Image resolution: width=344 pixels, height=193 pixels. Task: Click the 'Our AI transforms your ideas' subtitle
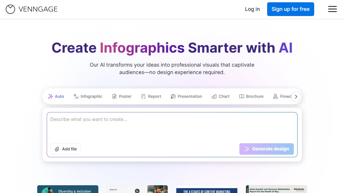coord(172,69)
